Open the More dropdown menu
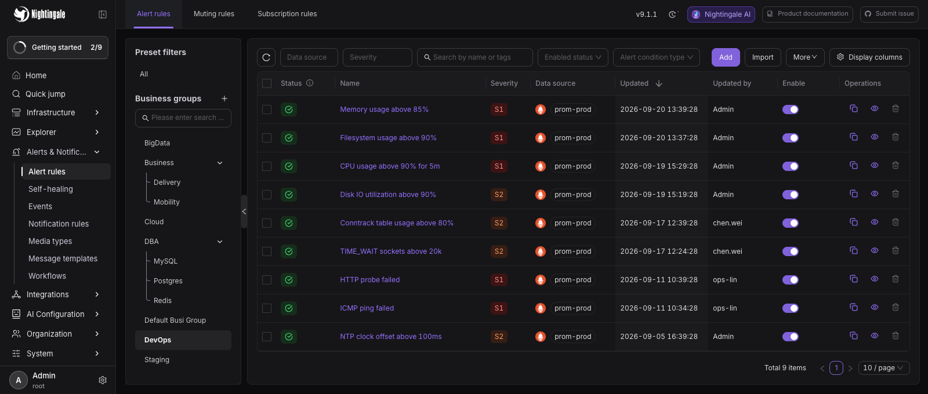This screenshot has height=394, width=928. coord(805,57)
